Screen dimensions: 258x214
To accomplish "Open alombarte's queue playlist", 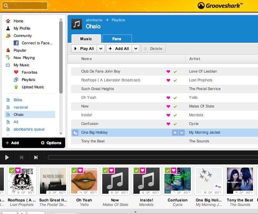I will (x=29, y=129).
